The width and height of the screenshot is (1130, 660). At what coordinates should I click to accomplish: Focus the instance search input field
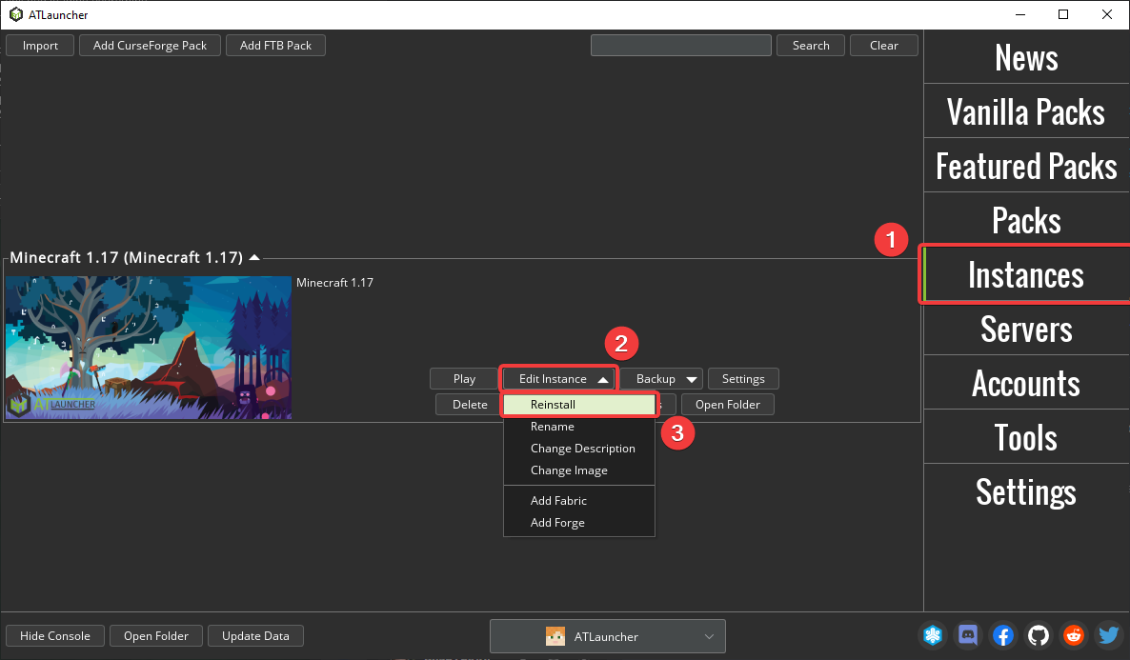pos(681,46)
